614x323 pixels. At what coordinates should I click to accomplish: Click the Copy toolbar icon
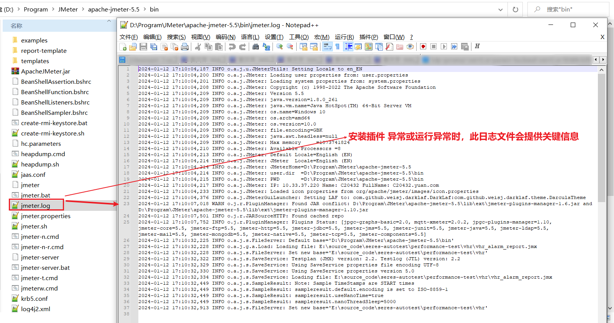point(208,47)
